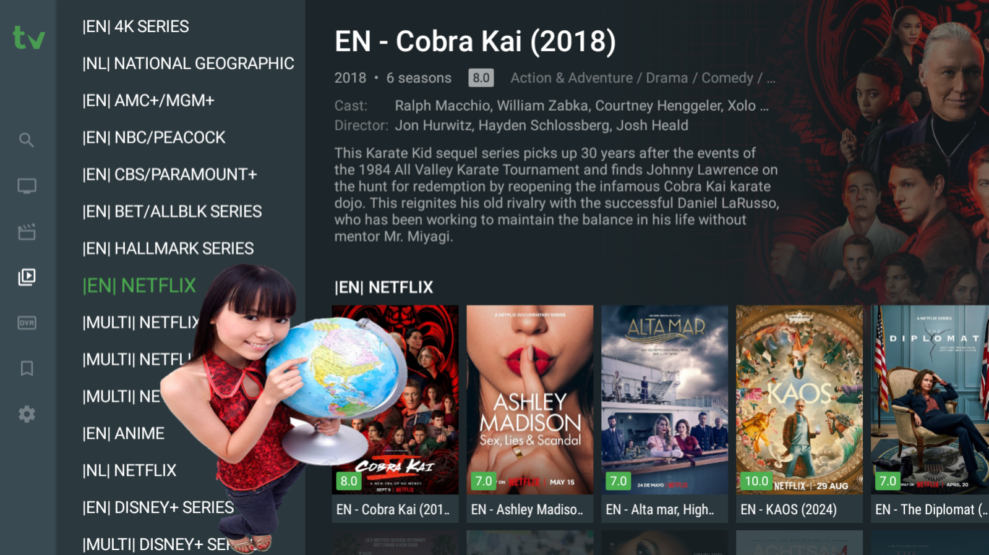Image resolution: width=989 pixels, height=555 pixels.
Task: Choose |NL| NETFLIX category
Action: click(x=129, y=470)
